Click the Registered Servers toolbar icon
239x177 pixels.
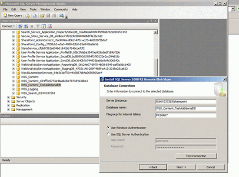62,16
